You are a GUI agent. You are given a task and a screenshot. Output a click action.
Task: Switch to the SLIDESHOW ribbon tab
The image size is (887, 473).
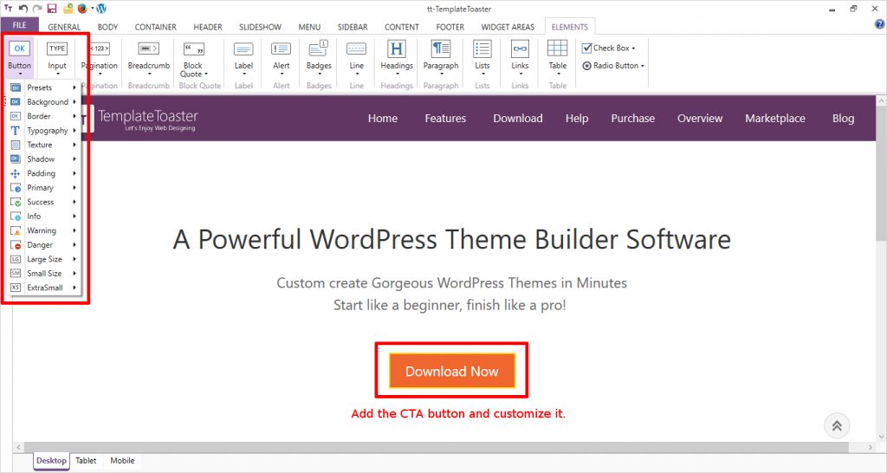[260, 27]
